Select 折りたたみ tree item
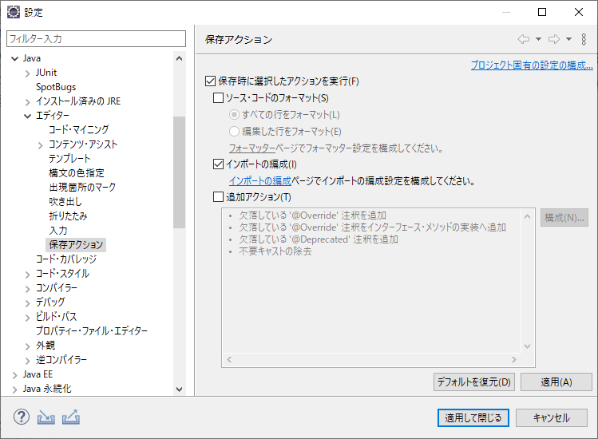 click(68, 216)
